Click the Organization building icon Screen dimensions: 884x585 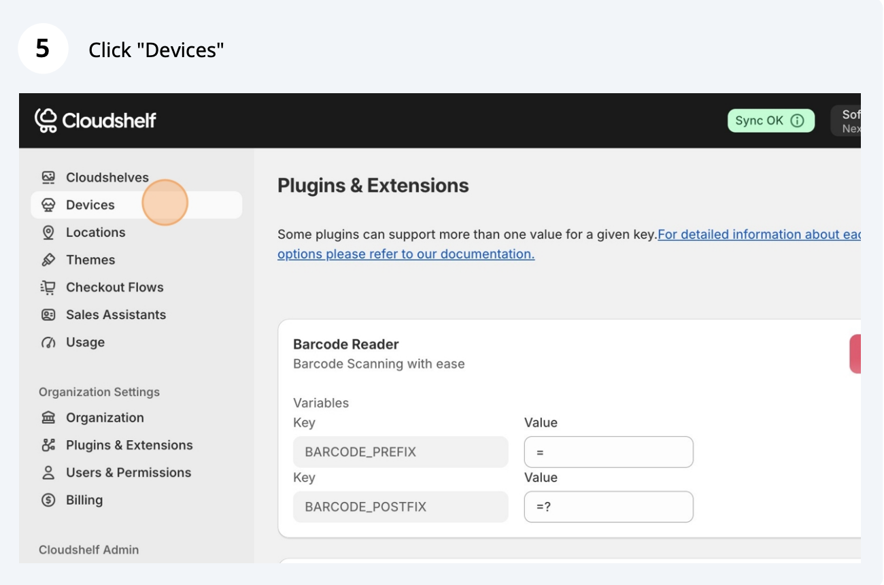click(x=48, y=418)
